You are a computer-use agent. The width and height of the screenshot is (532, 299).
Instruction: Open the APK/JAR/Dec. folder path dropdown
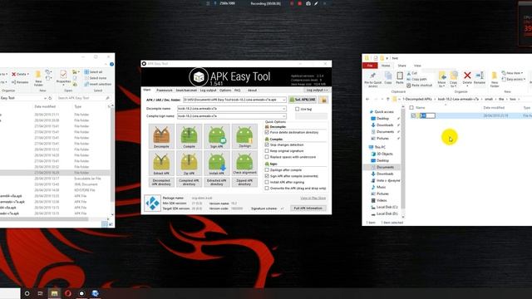click(x=283, y=100)
